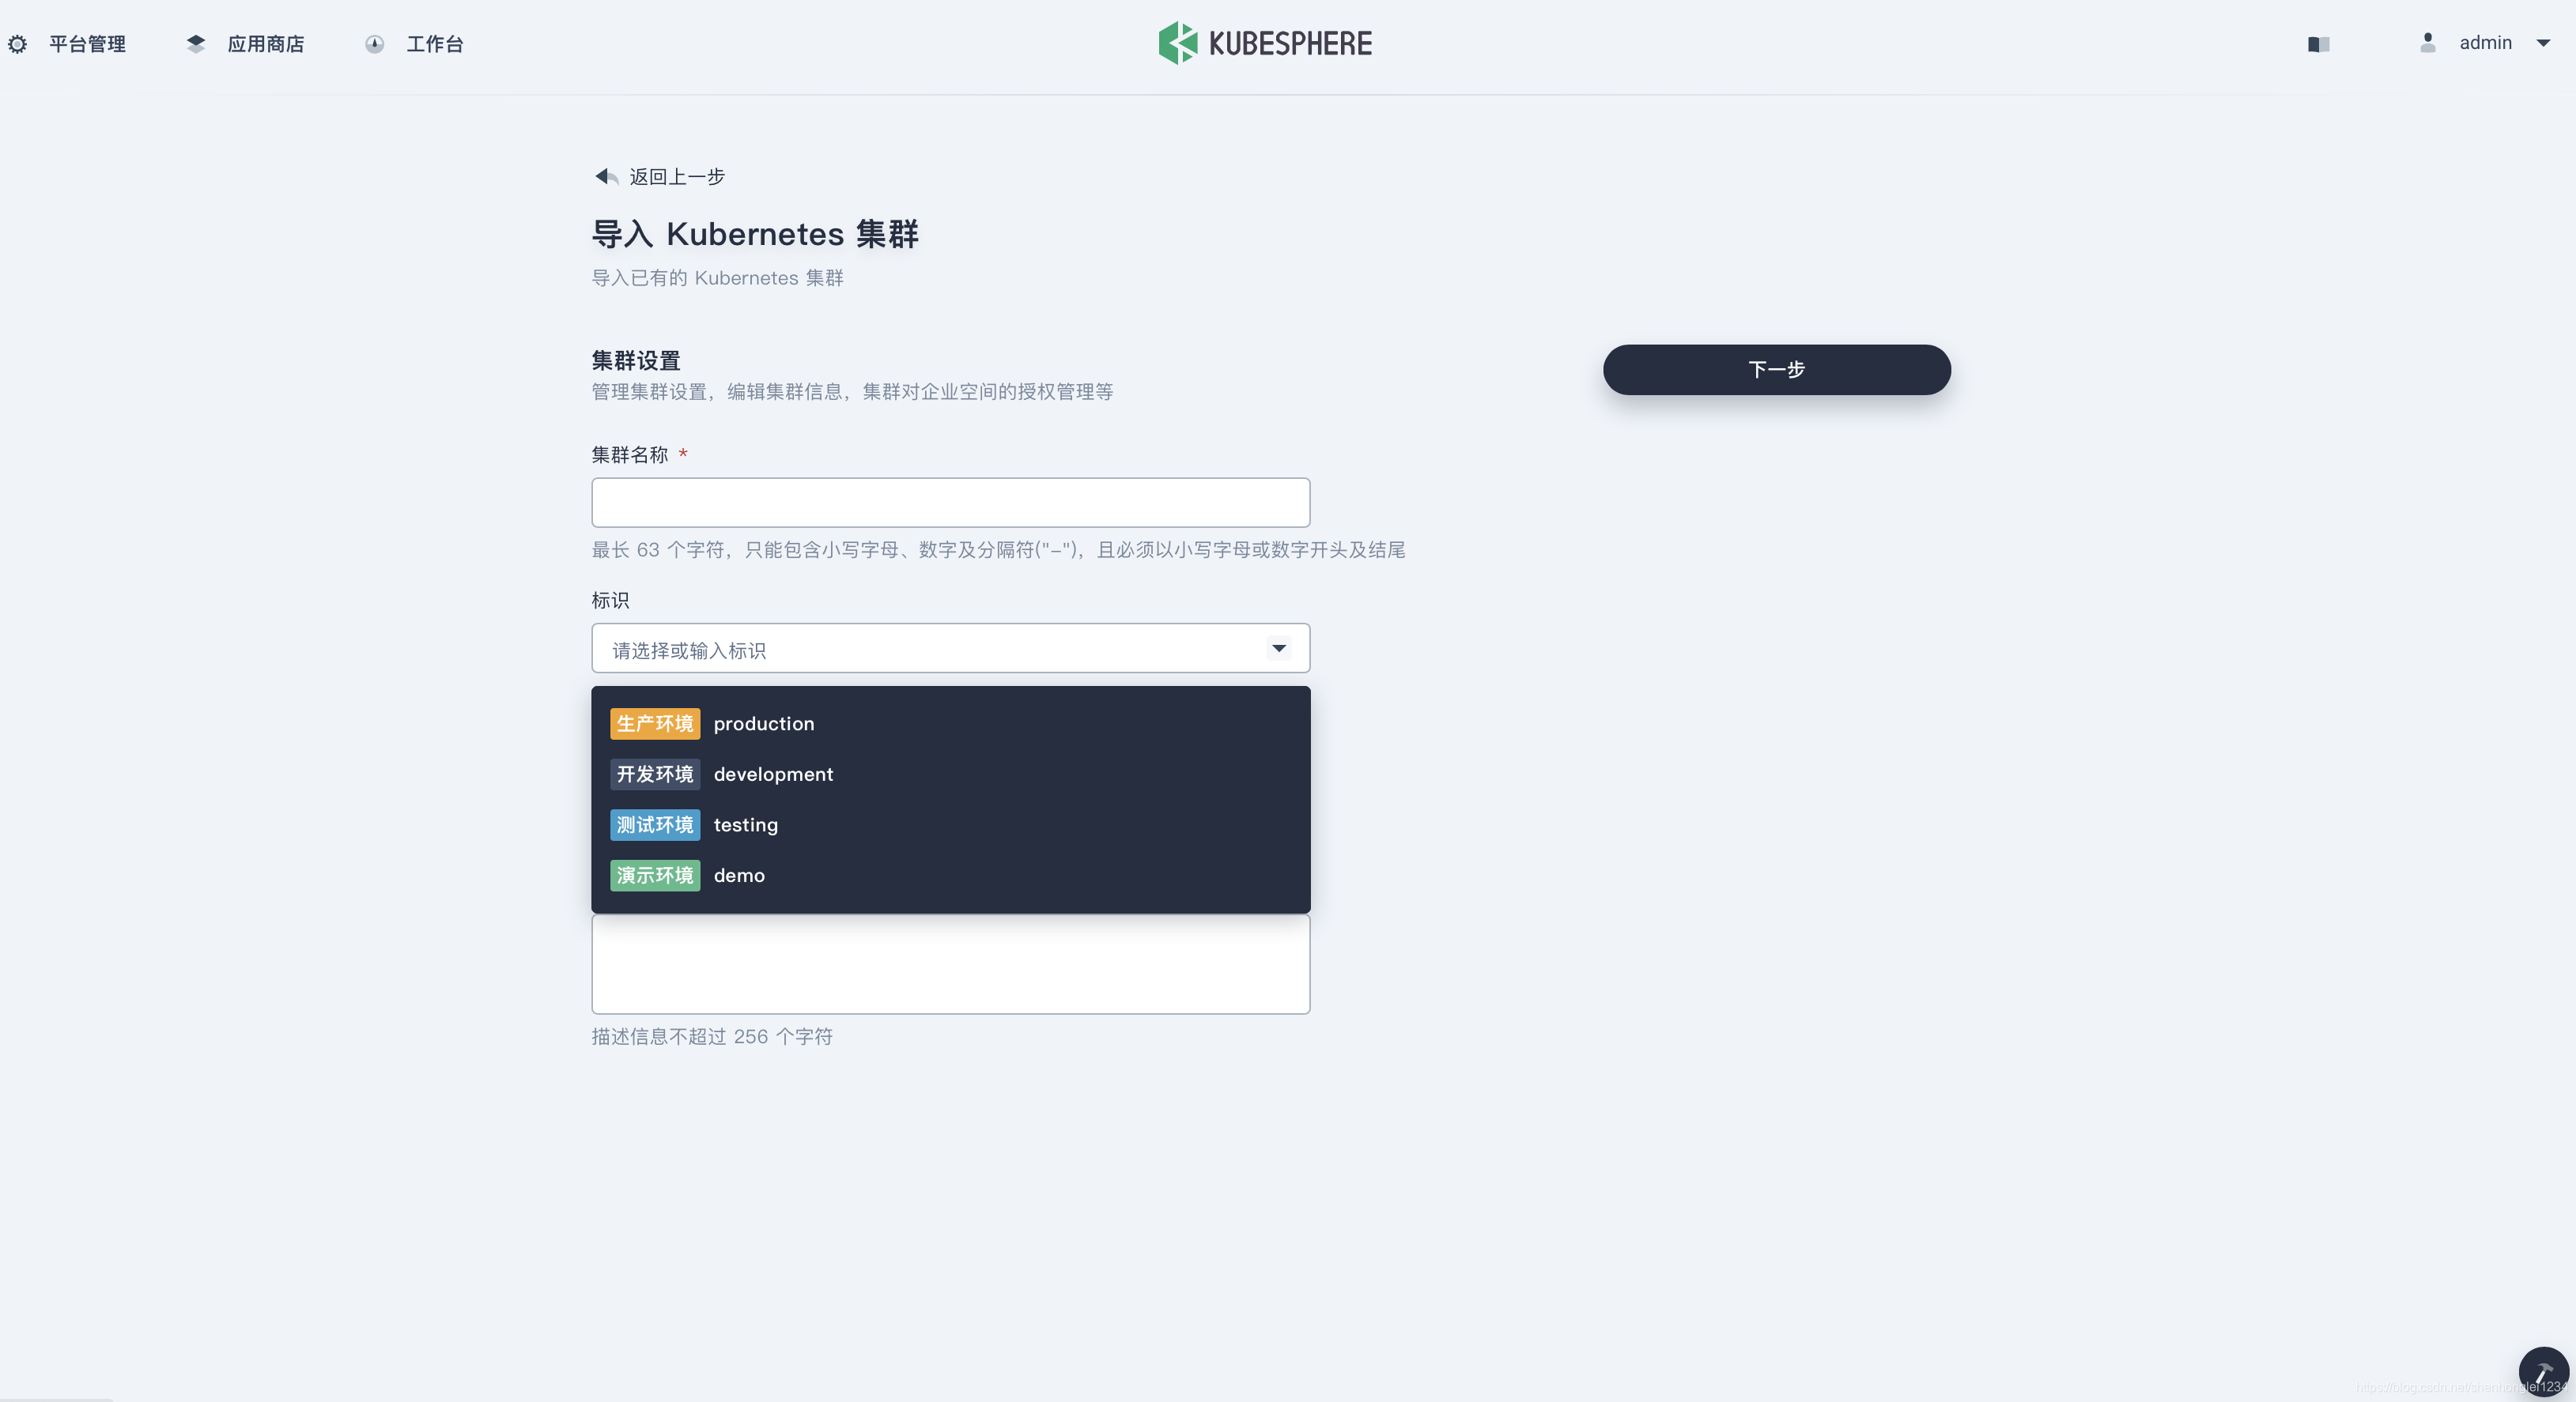The height and width of the screenshot is (1402, 2576).
Task: Collapse the 标识 dropdown arrow
Action: tap(1278, 649)
